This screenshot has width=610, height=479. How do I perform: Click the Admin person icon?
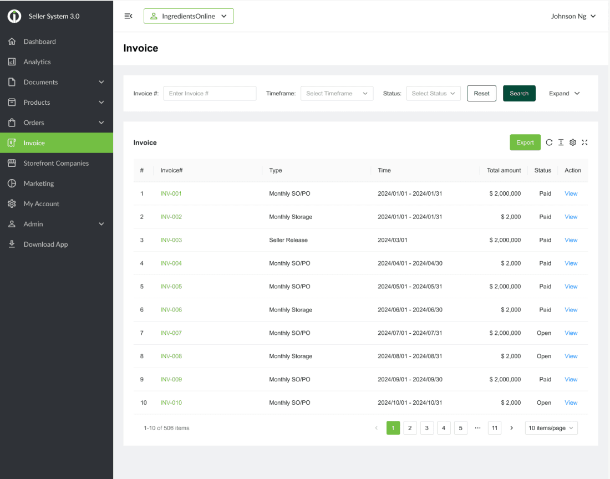pos(12,224)
